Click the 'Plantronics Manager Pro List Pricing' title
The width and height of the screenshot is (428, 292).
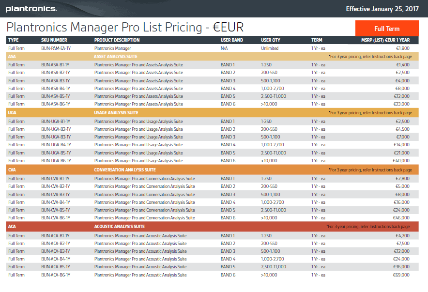pyautogui.click(x=125, y=27)
